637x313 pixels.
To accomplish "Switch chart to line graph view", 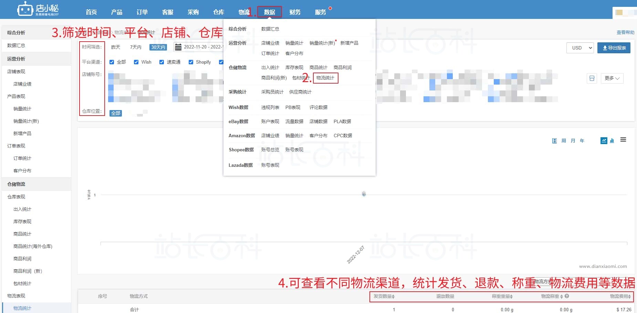I will [604, 141].
